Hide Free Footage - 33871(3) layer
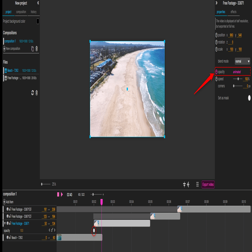The image size is (252, 252). (7, 209)
